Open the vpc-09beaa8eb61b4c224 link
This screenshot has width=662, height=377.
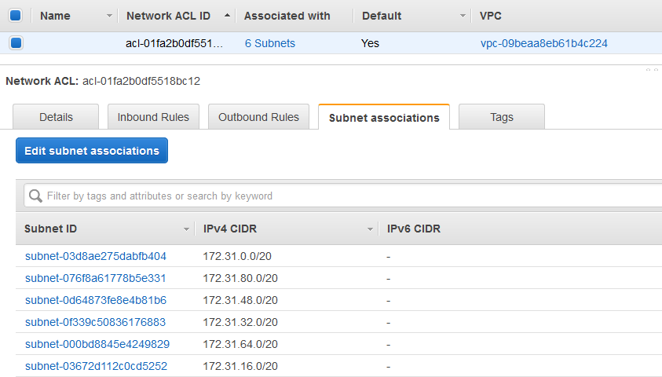[543, 43]
